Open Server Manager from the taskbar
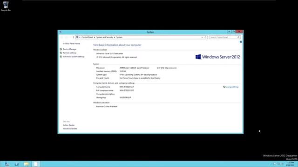Viewport: 298px width, 167px height. [x=7, y=164]
